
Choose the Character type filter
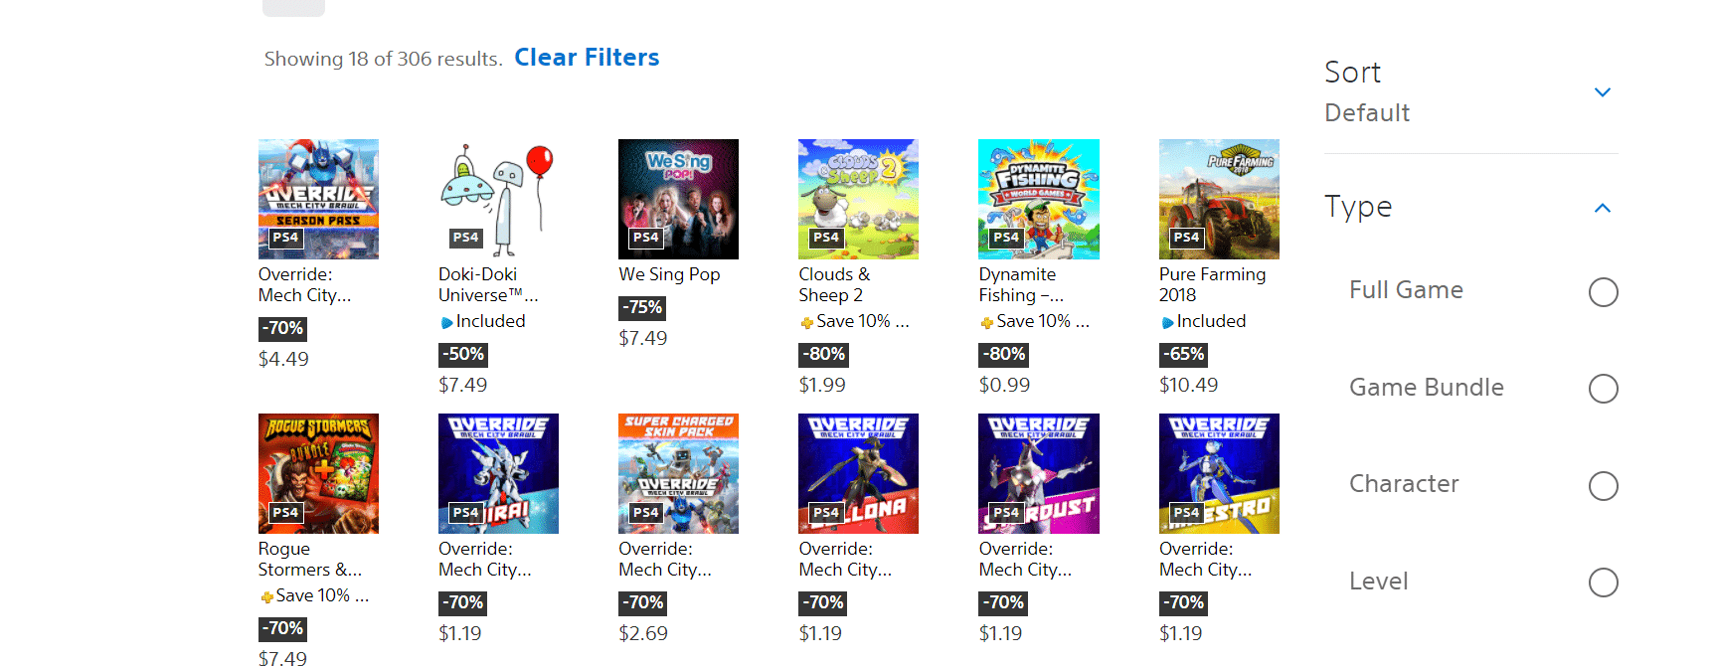tap(1603, 486)
